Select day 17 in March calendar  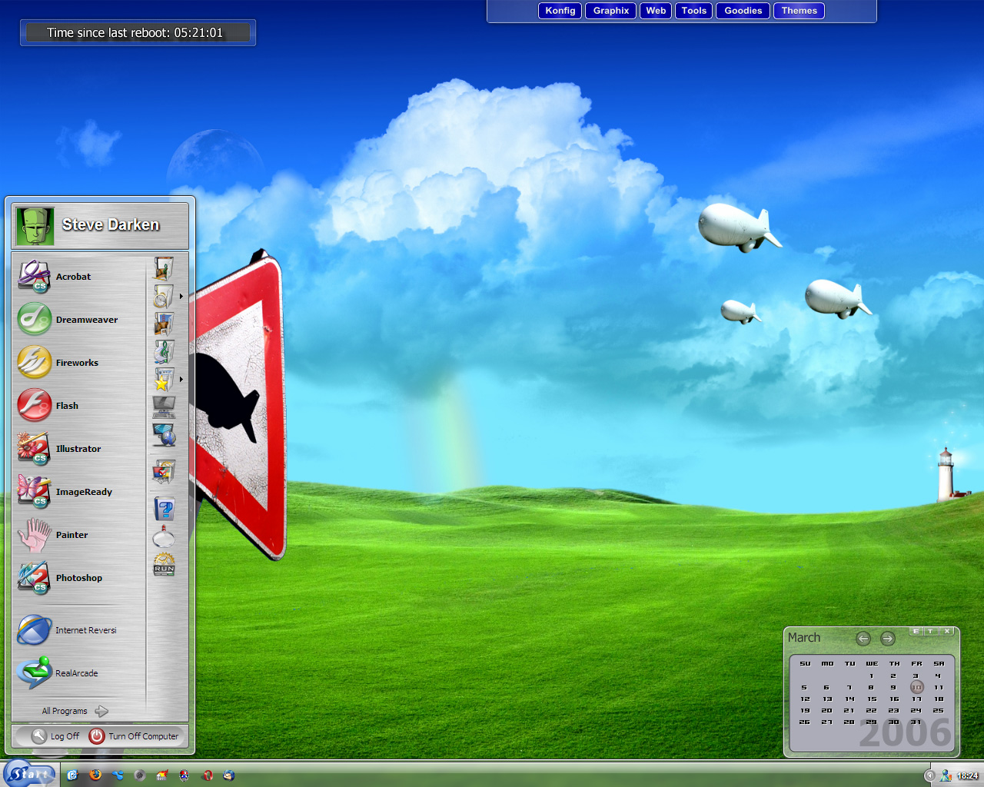click(x=916, y=699)
